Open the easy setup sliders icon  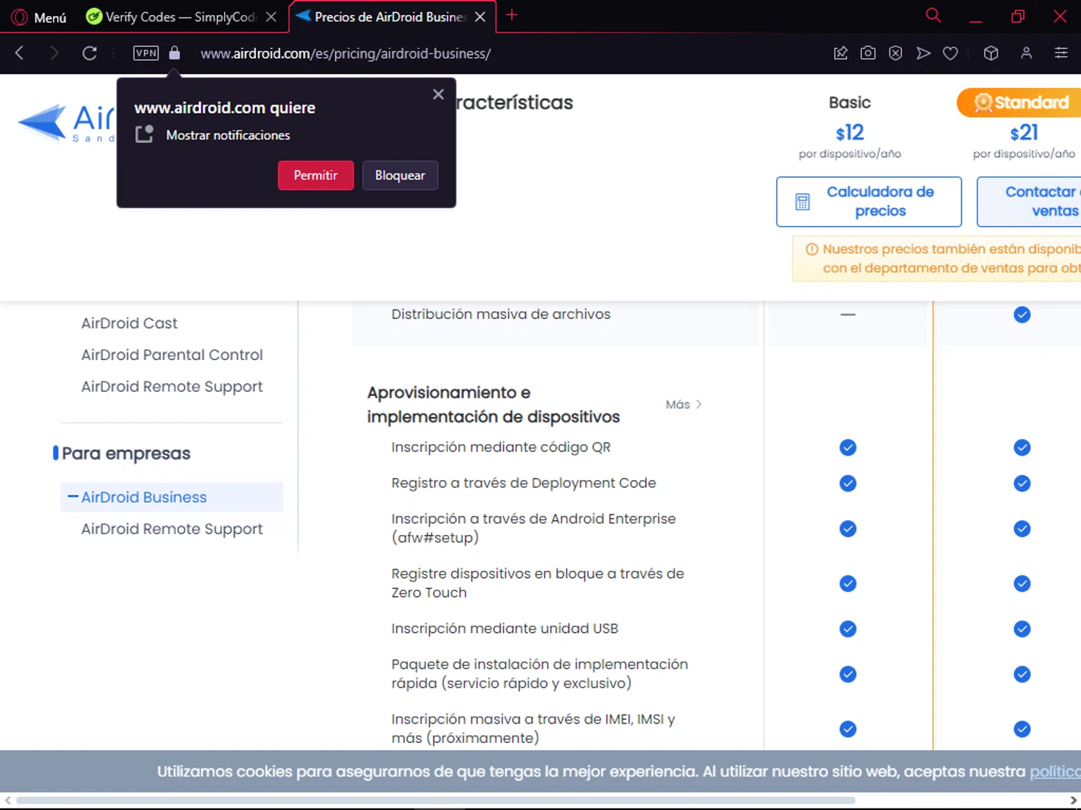pyautogui.click(x=1061, y=53)
